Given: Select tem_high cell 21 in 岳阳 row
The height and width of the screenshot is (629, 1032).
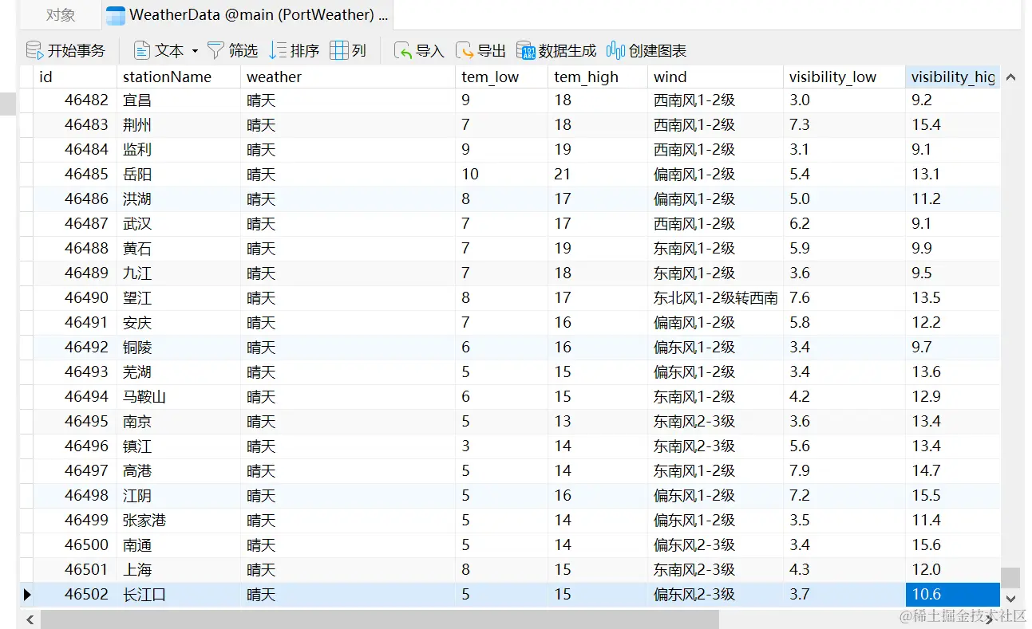Looking at the screenshot, I should coord(598,174).
